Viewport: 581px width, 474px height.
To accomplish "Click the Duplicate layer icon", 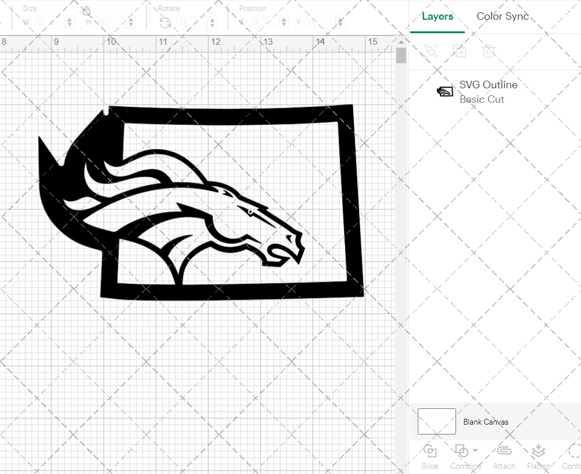I will pyautogui.click(x=460, y=51).
